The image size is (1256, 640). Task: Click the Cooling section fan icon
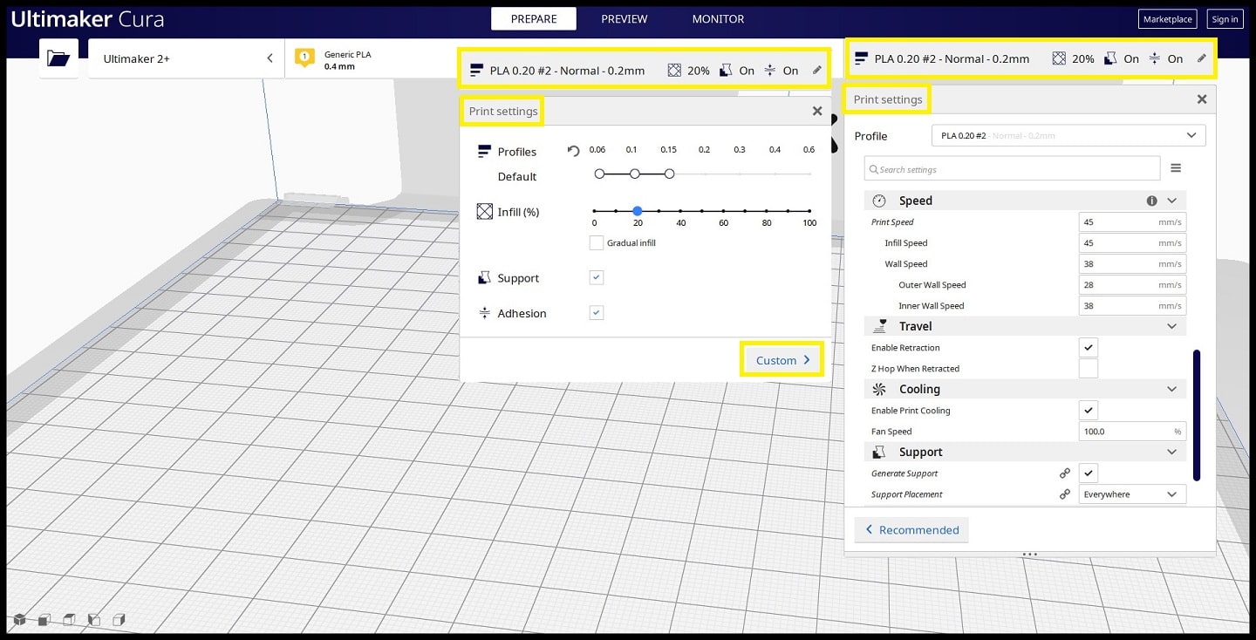click(879, 389)
